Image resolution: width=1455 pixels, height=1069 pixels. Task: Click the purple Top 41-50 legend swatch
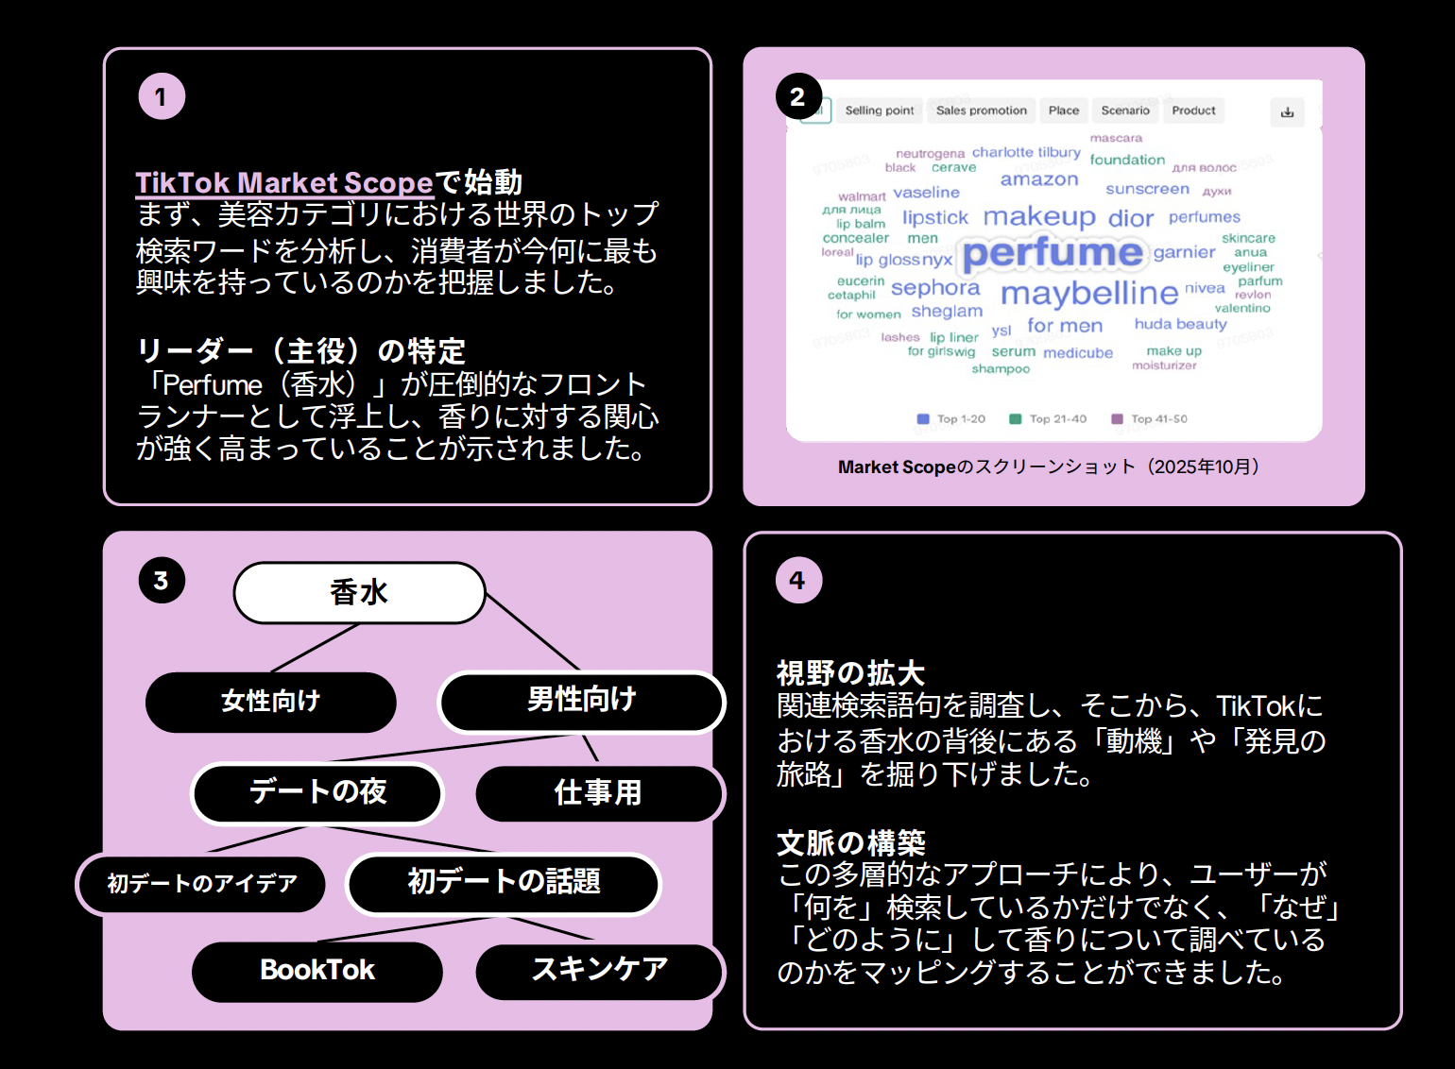1117,419
